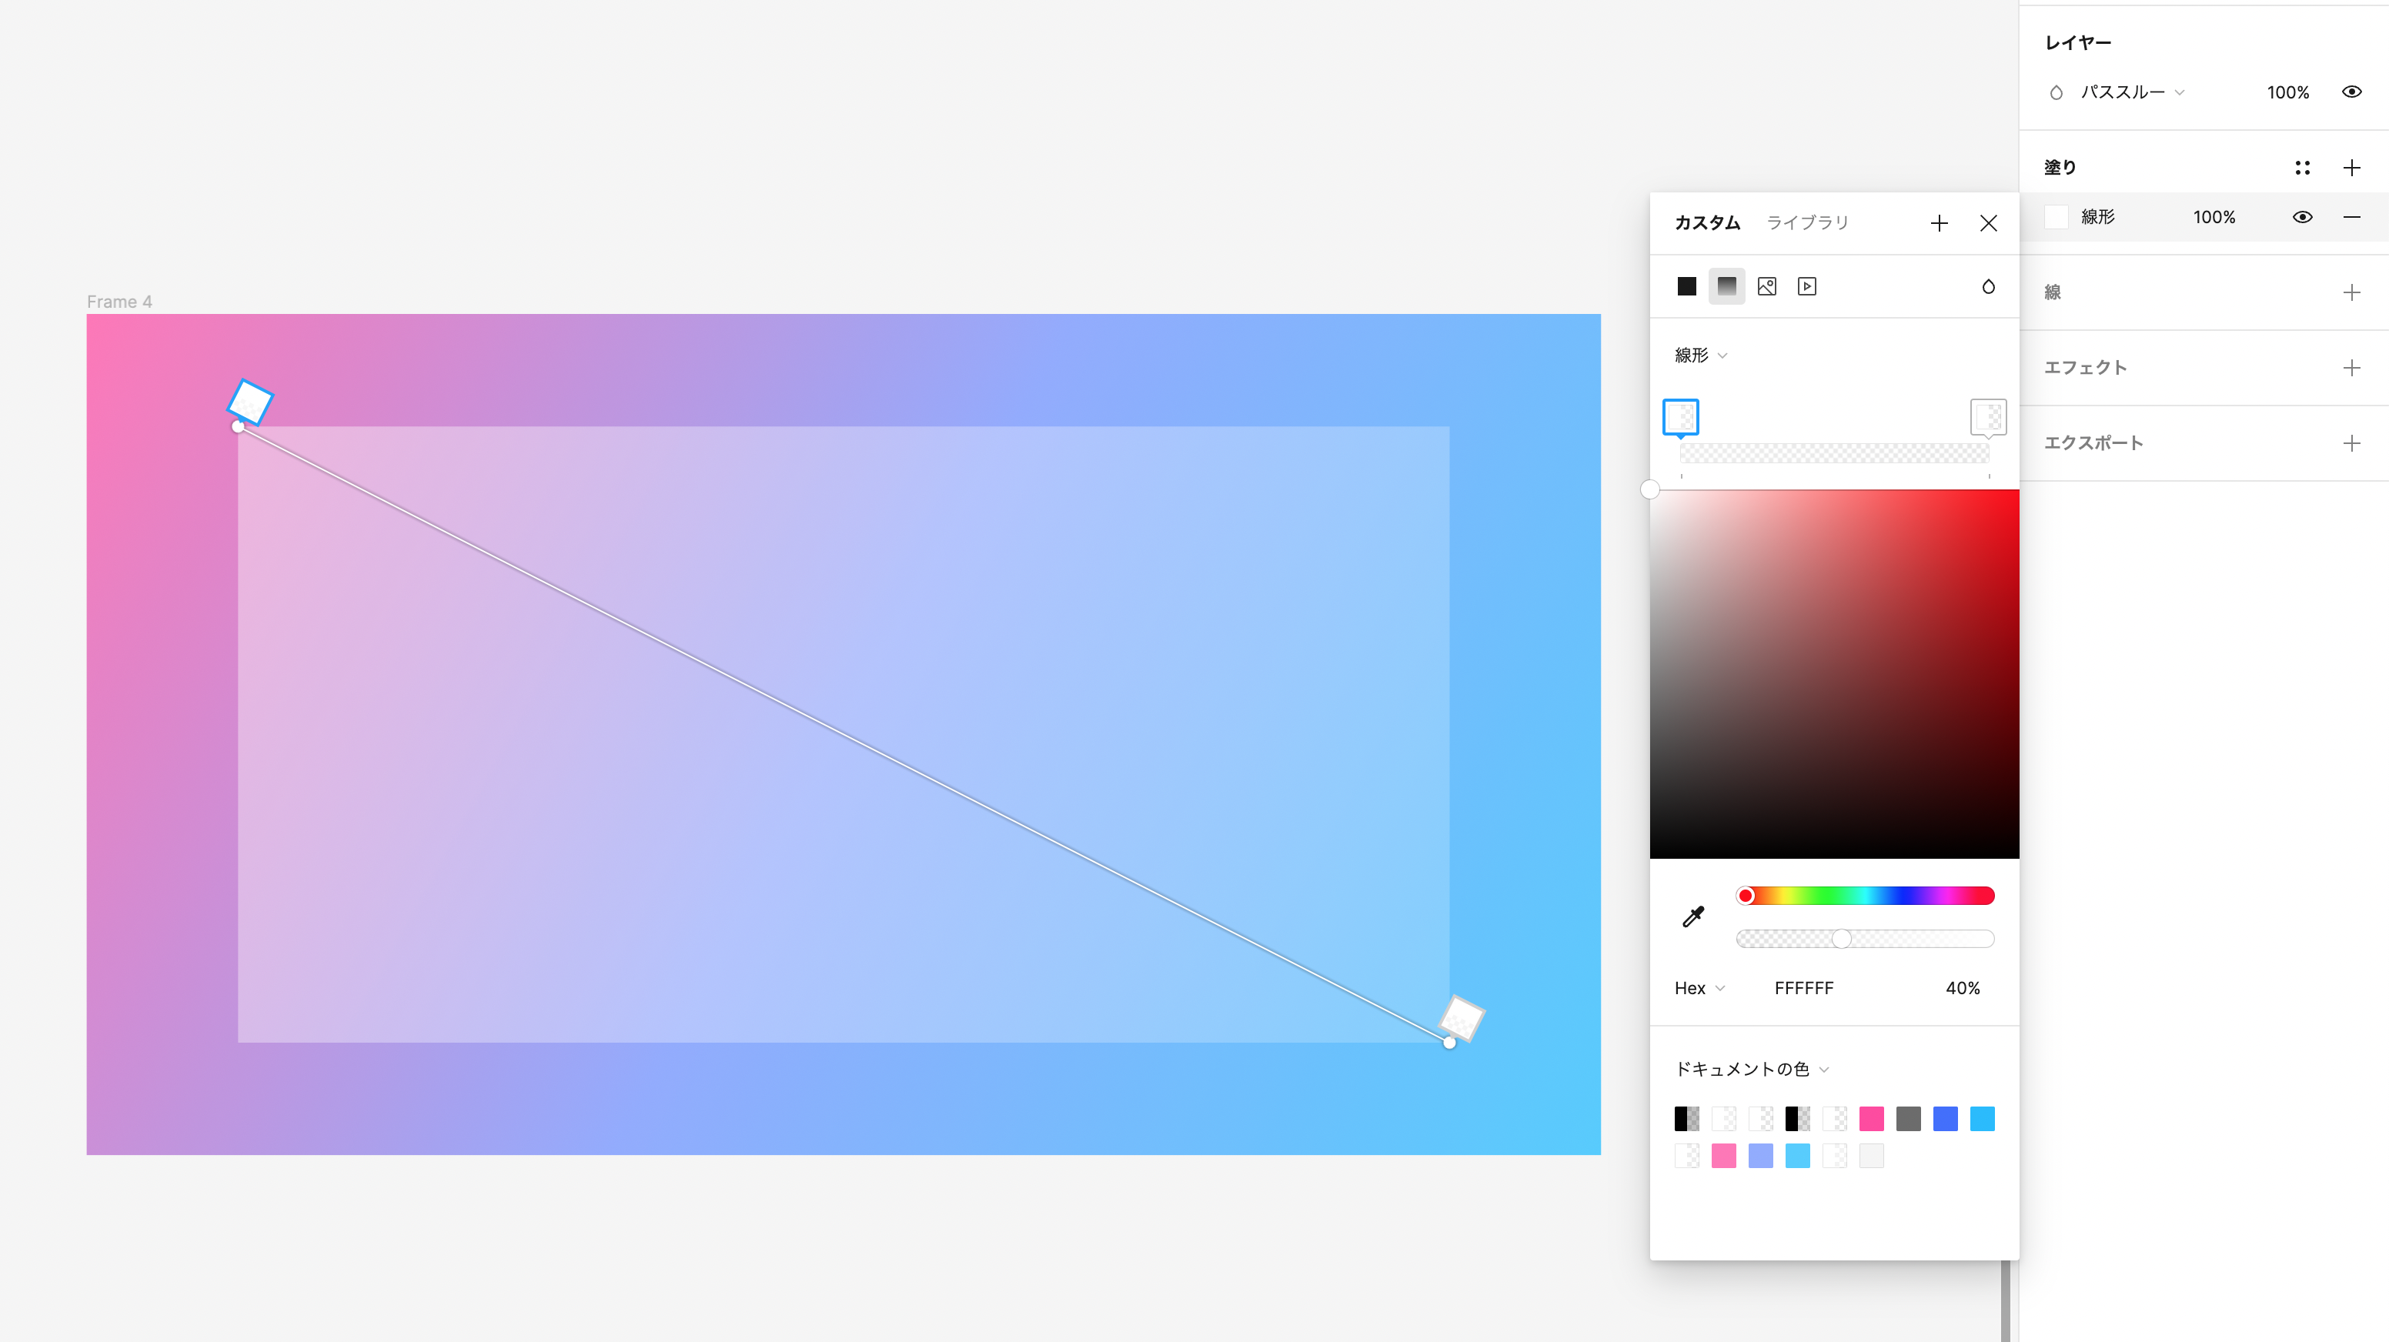Screen dimensions: 2389x1342
Task: Select the Frame 4 label
Action: [119, 302]
